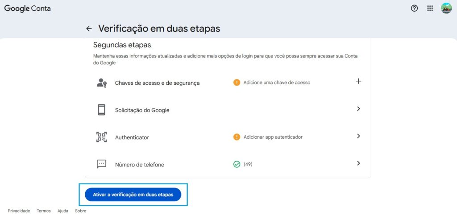Click the QR code Authenticator icon
This screenshot has height=216, width=457.
pyautogui.click(x=102, y=137)
